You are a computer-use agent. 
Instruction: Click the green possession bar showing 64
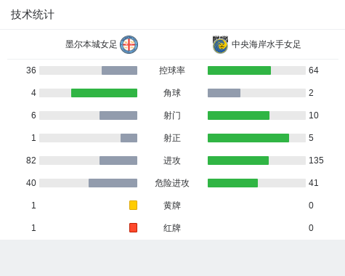pos(239,70)
